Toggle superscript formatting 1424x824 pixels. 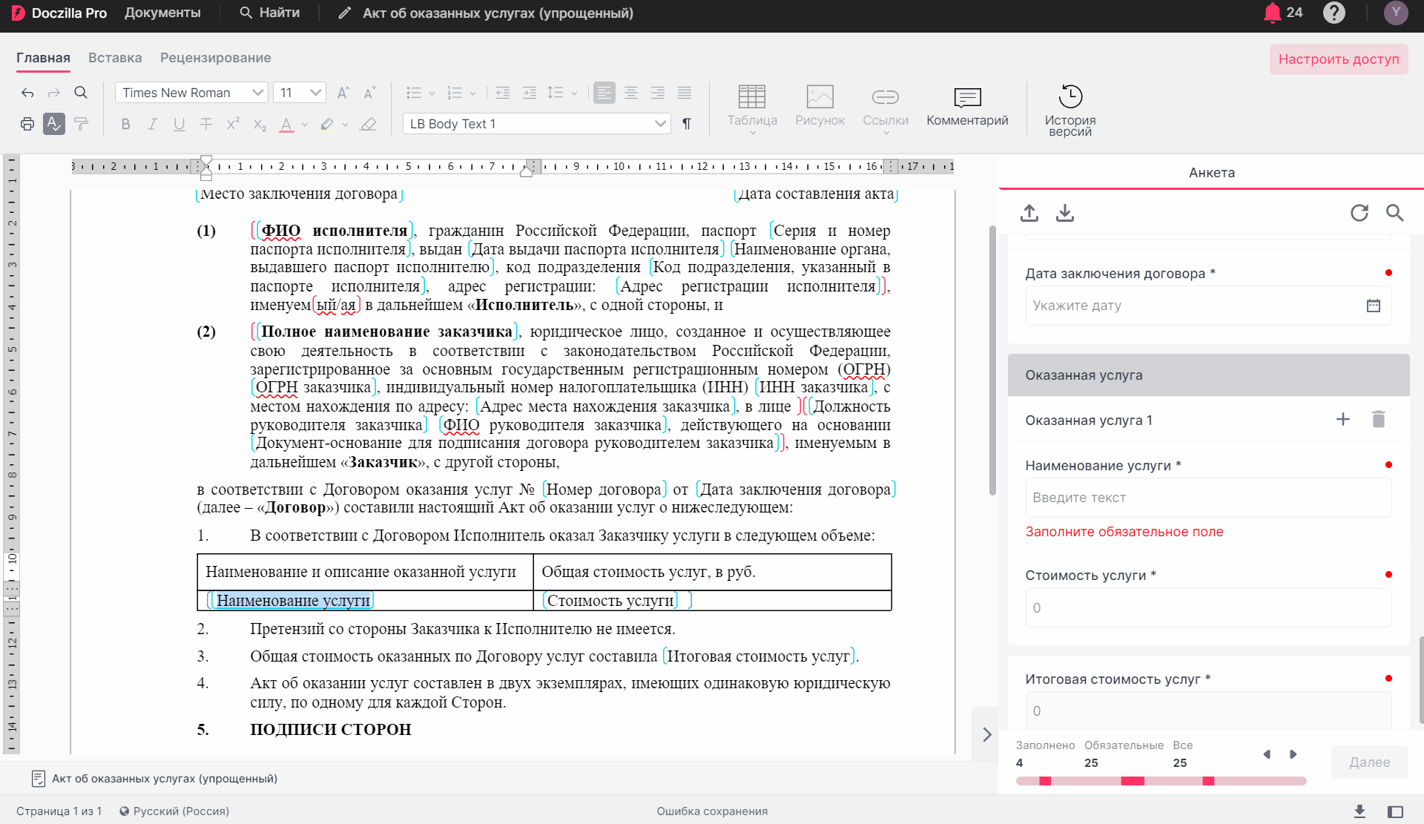pyautogui.click(x=233, y=124)
